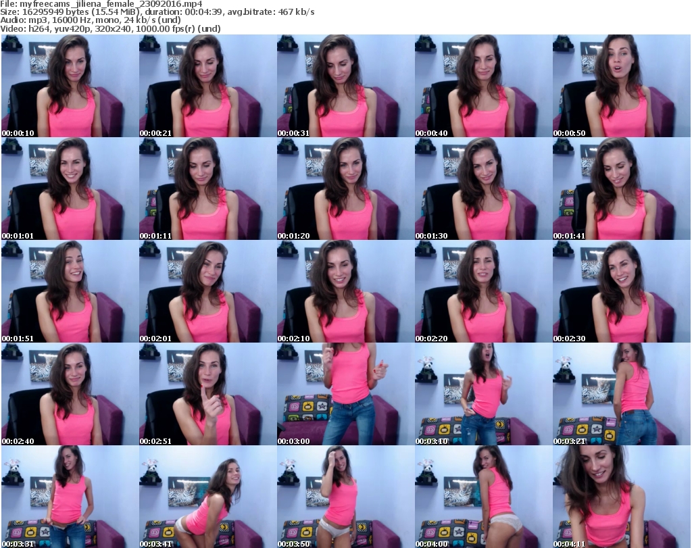Image resolution: width=692 pixels, height=548 pixels.
Task: Click the File name line in header
Action: [x=101, y=3]
